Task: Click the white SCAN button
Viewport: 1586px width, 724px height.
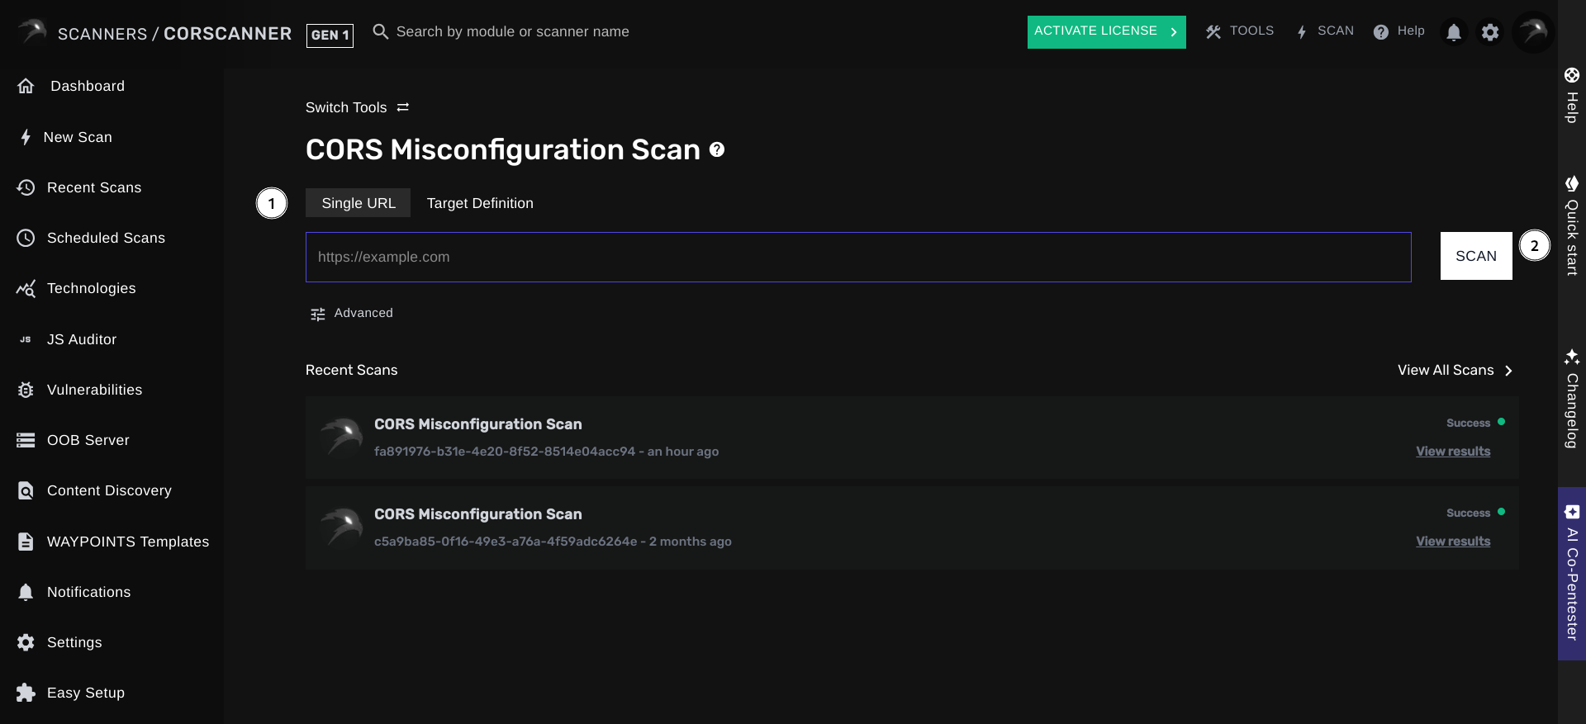Action: (x=1476, y=256)
